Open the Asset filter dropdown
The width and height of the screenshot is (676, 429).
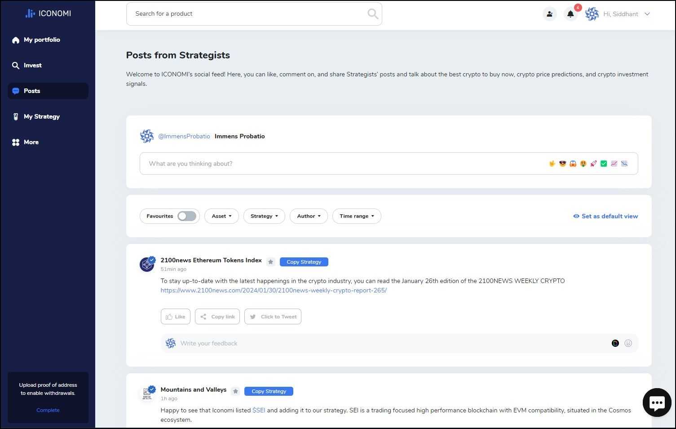(x=221, y=216)
